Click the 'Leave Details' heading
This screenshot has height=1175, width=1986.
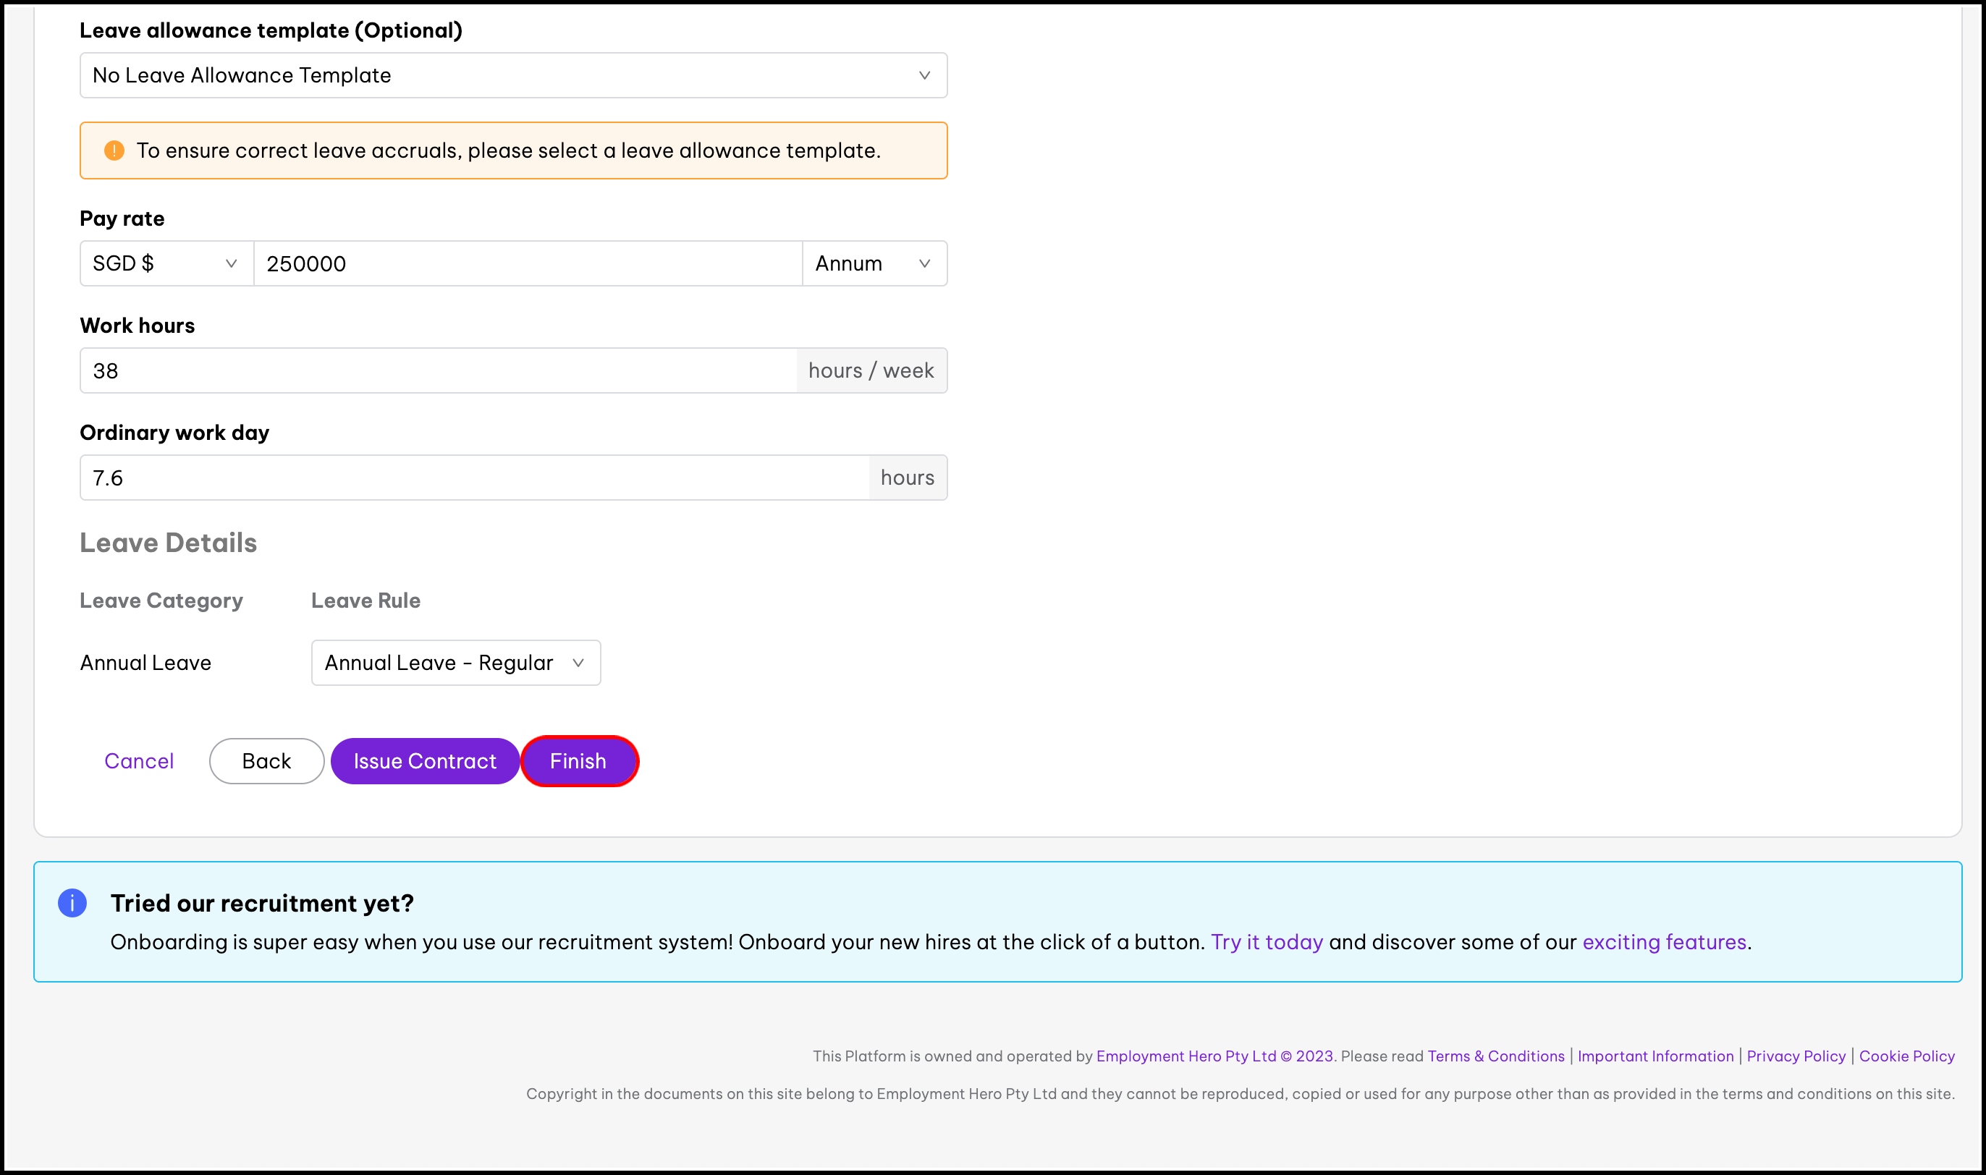[169, 543]
